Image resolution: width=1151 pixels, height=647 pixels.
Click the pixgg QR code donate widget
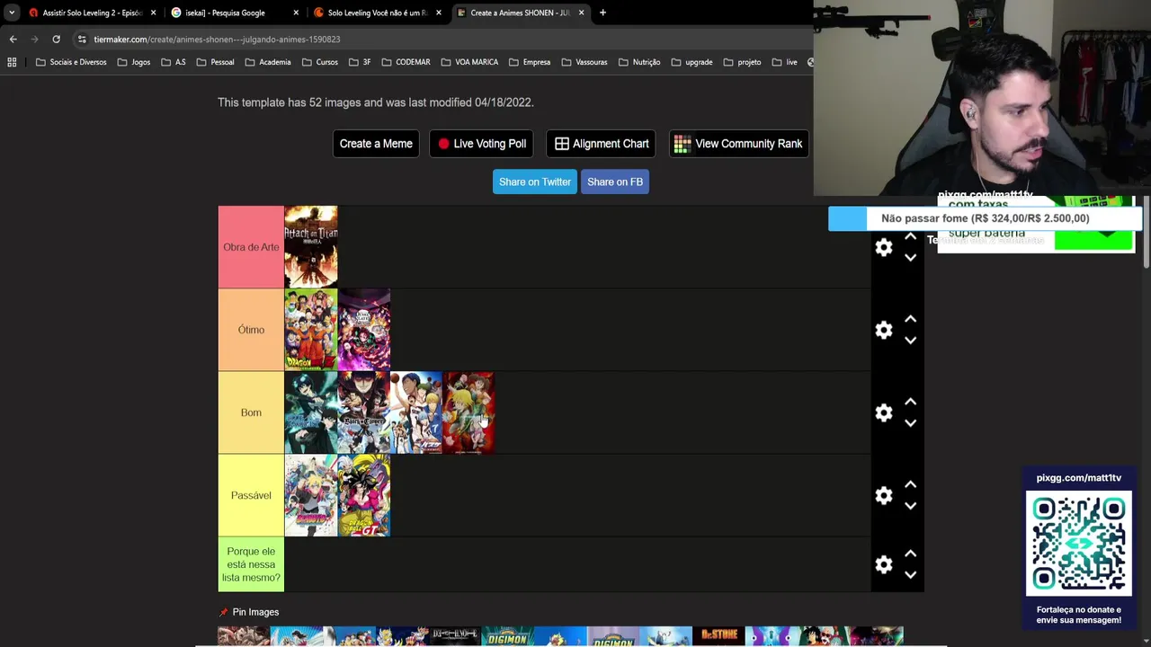coord(1079,543)
